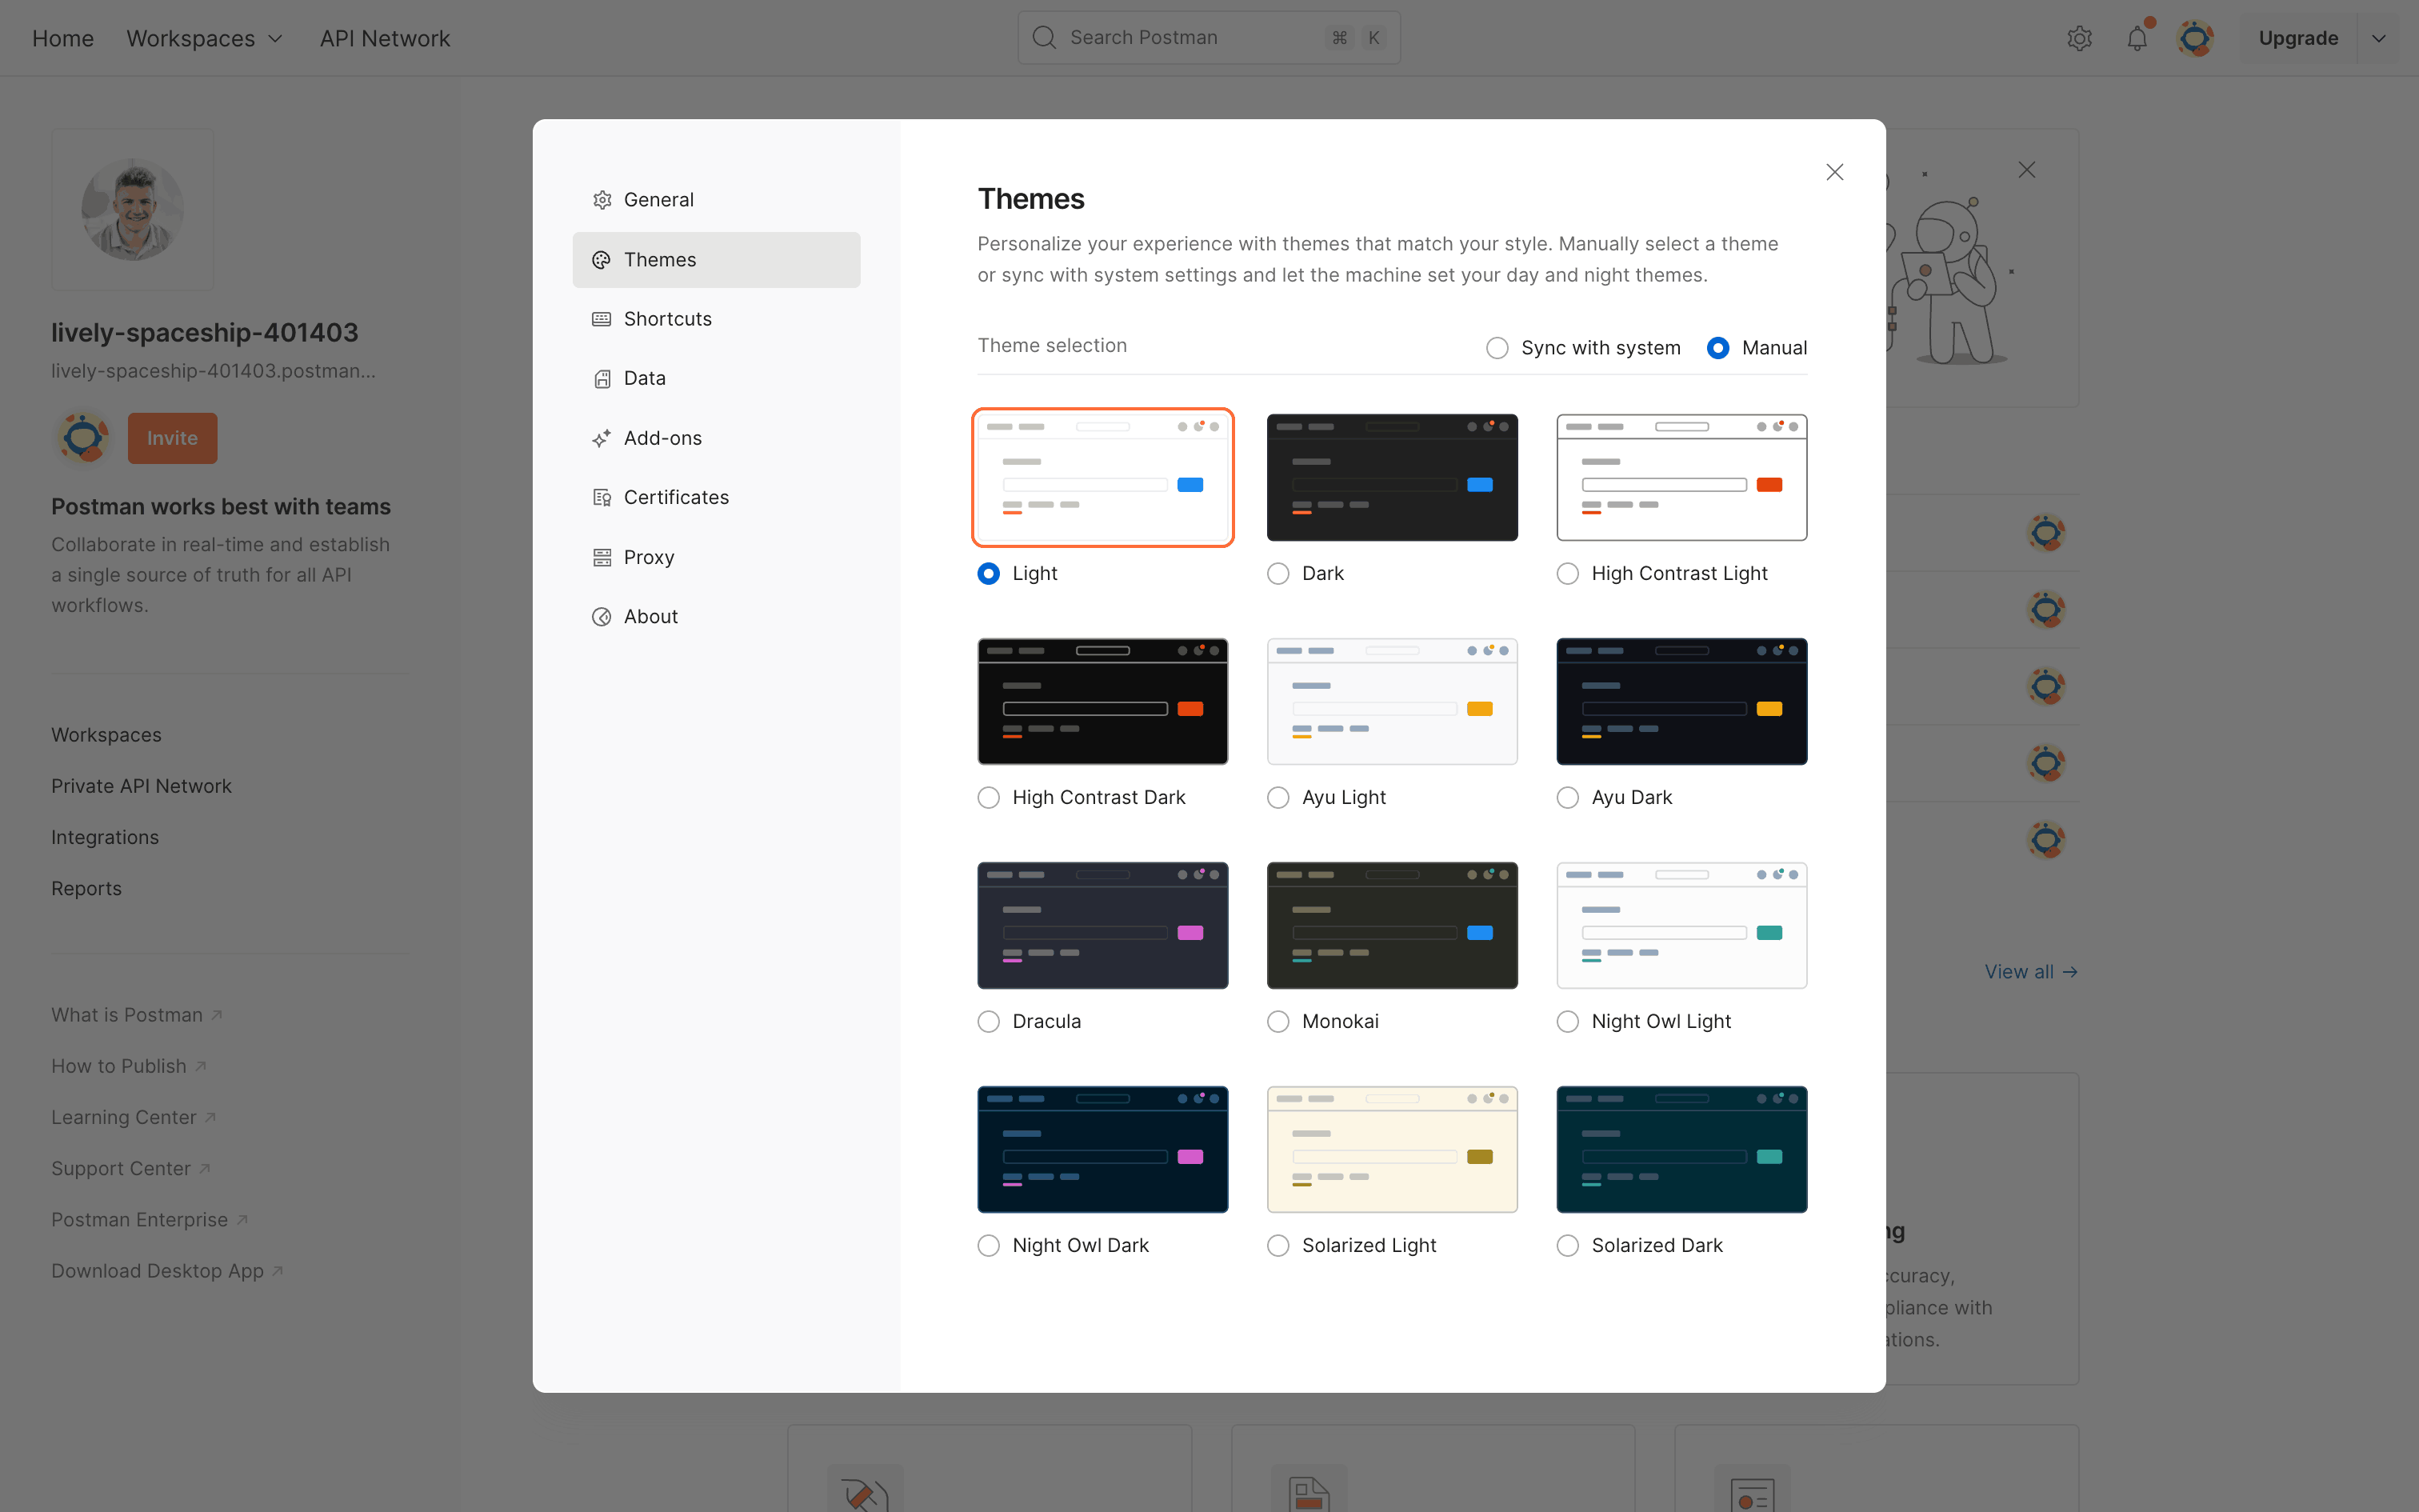
Task: Click the Upgrade button
Action: pos(2297,38)
